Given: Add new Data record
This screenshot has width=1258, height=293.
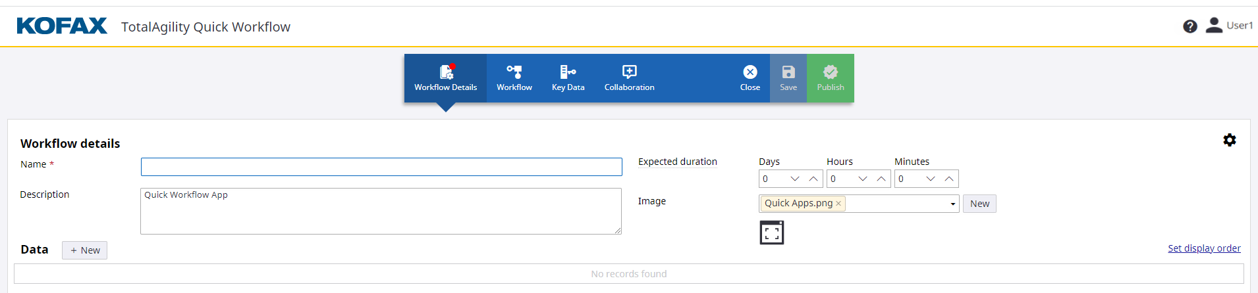Looking at the screenshot, I should (84, 250).
